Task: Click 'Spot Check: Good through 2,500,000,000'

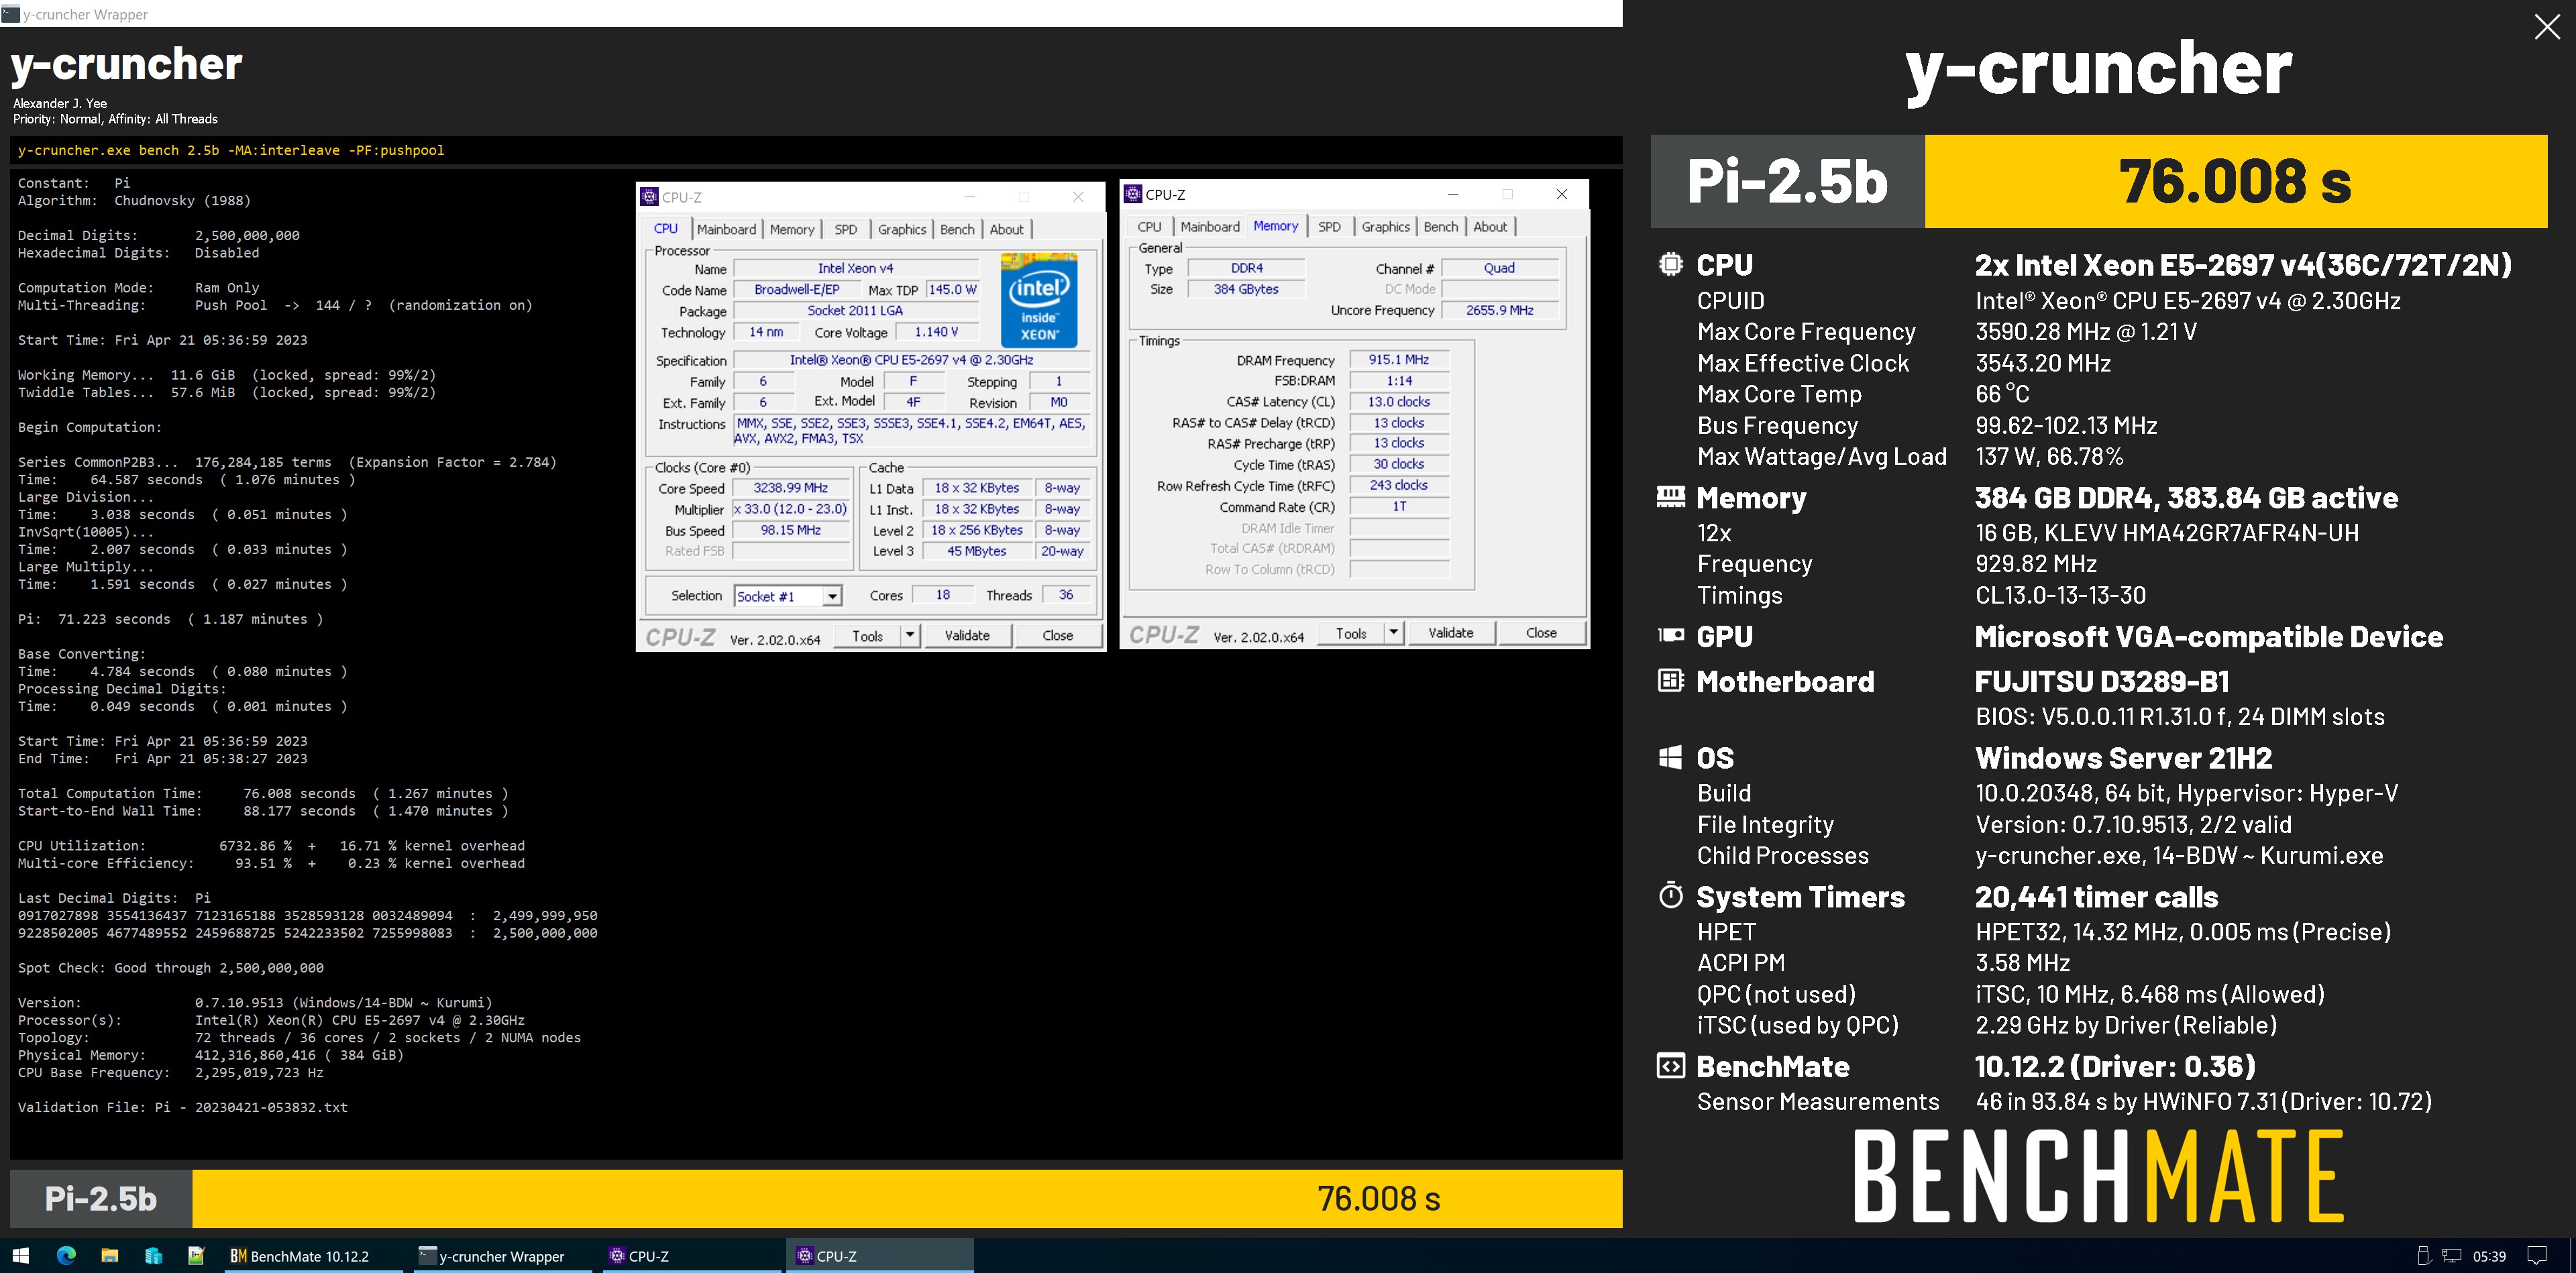Action: tap(171, 967)
